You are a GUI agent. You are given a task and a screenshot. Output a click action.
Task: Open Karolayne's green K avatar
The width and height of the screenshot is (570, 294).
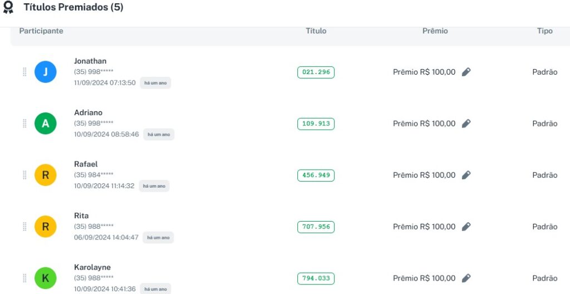click(x=46, y=278)
